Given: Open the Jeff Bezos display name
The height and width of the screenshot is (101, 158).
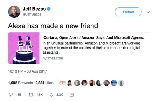Looking at the screenshot, I should point(34,9).
